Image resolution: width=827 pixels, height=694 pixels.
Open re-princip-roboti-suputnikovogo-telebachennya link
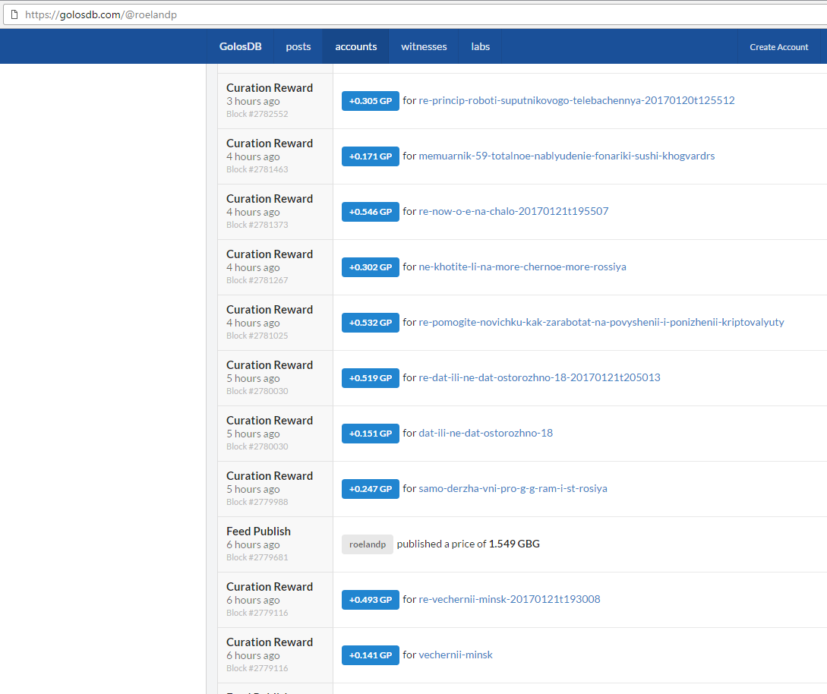tap(576, 100)
